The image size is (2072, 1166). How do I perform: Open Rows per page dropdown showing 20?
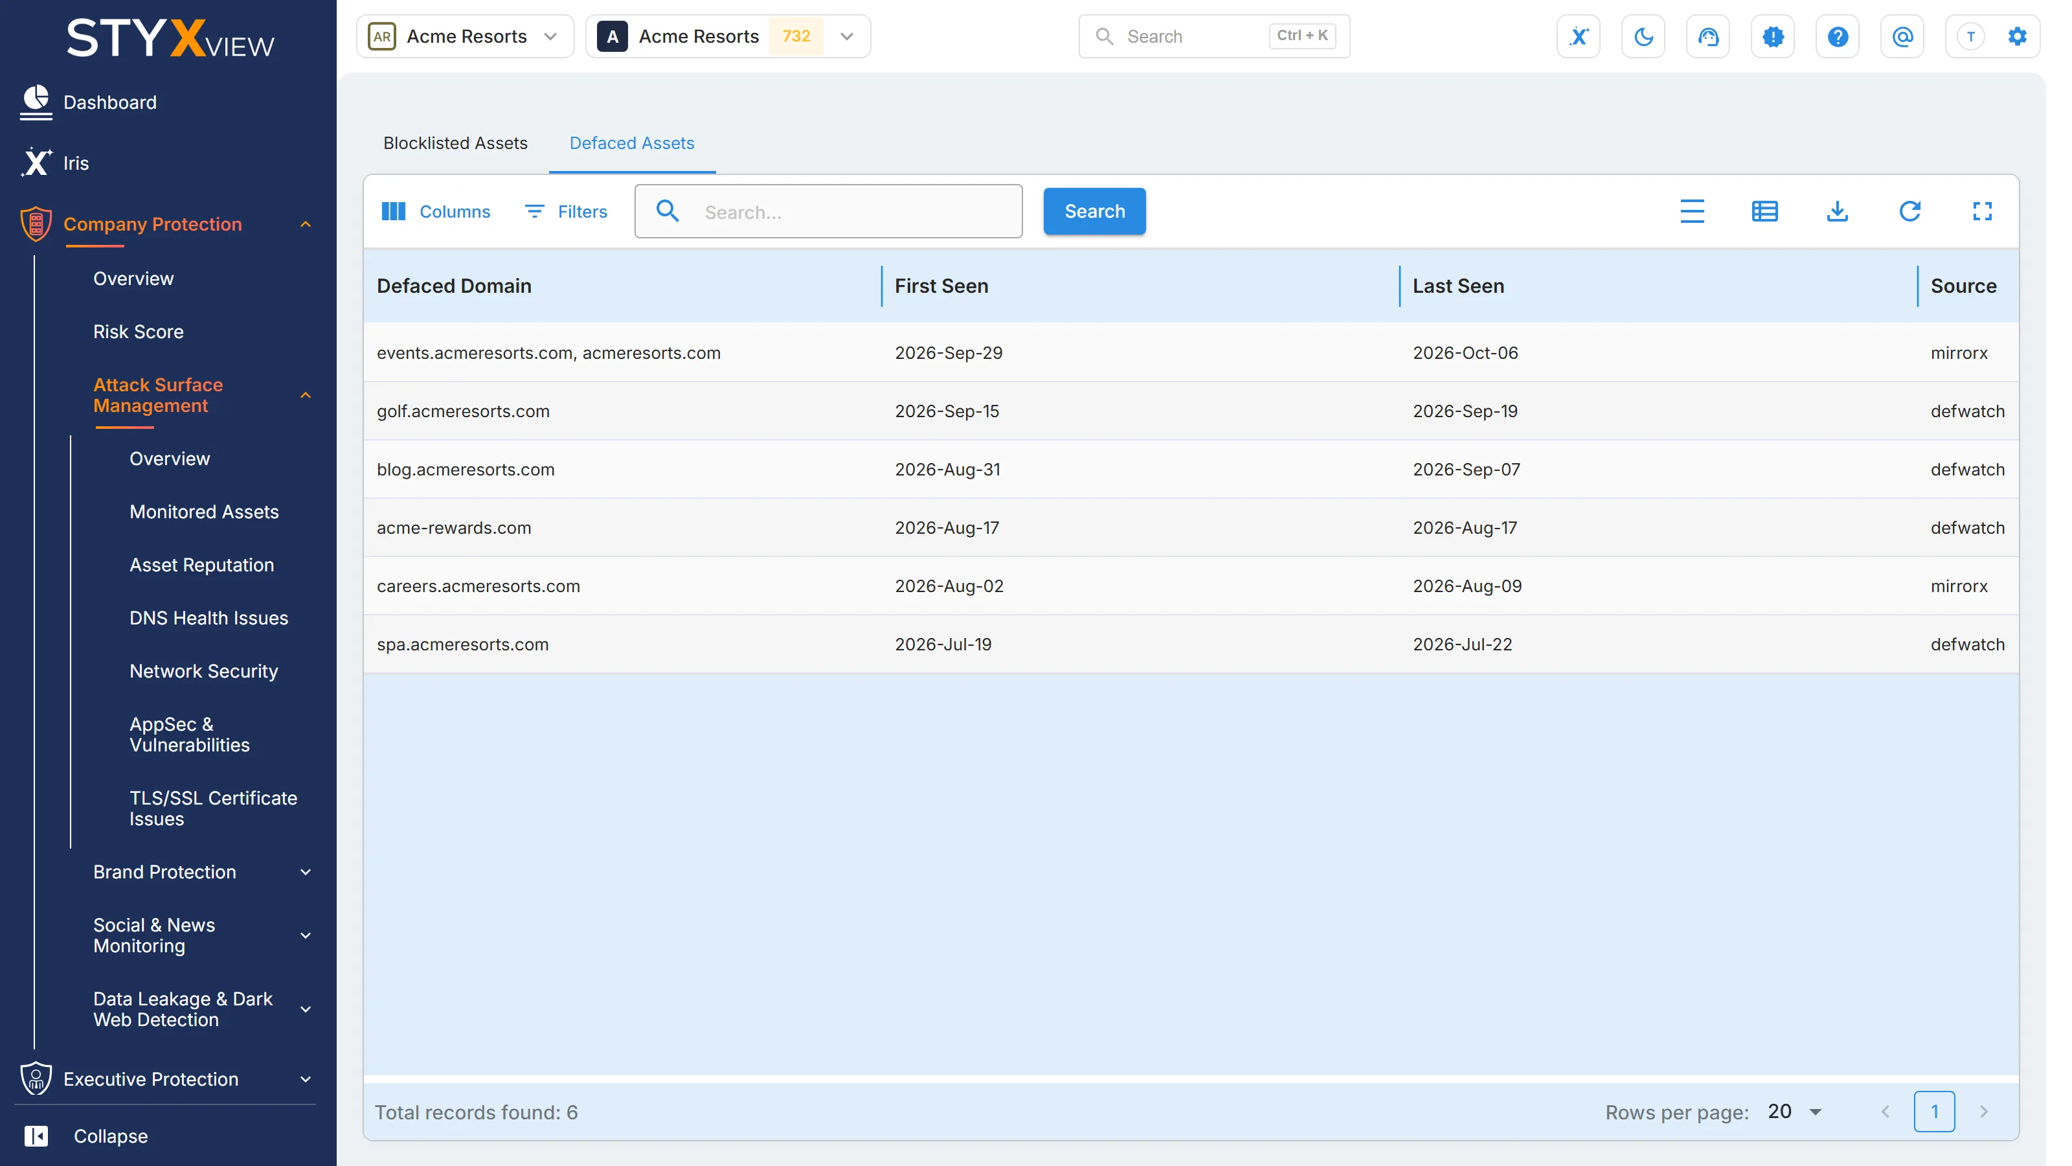point(1796,1112)
